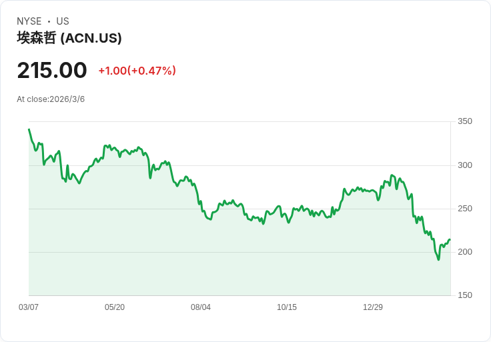Click the 350 y-axis label

pos(465,121)
